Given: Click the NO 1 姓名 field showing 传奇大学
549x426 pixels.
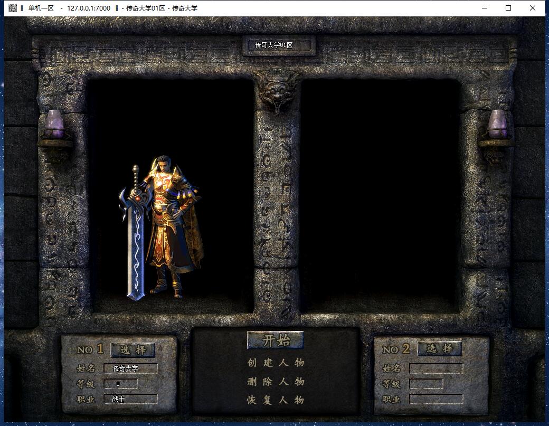Looking at the screenshot, I should [x=130, y=368].
